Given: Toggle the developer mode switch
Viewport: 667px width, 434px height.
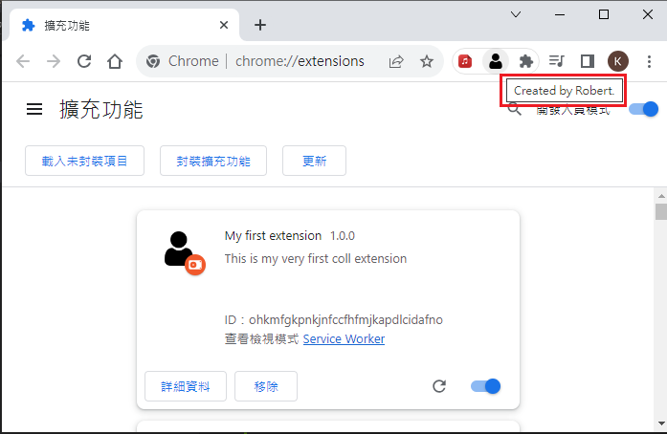Looking at the screenshot, I should coord(644,109).
